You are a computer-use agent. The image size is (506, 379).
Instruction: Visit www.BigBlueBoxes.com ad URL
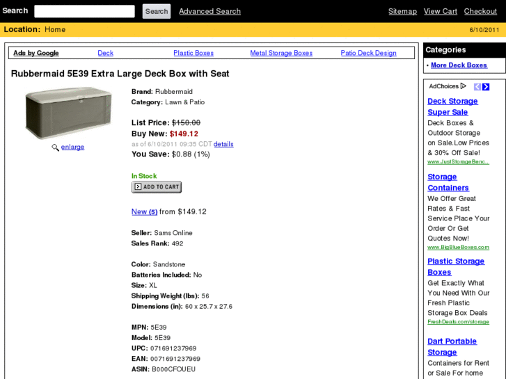(x=458, y=248)
